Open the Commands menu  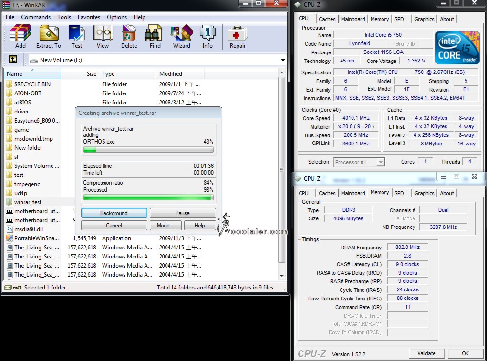[x=36, y=17]
